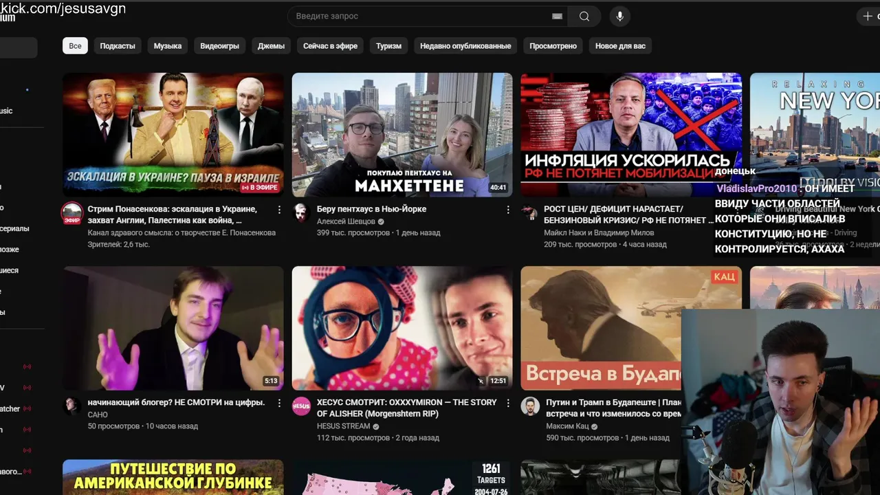Visit Канал здравого смысла channel link
The image size is (880, 495).
click(x=181, y=232)
